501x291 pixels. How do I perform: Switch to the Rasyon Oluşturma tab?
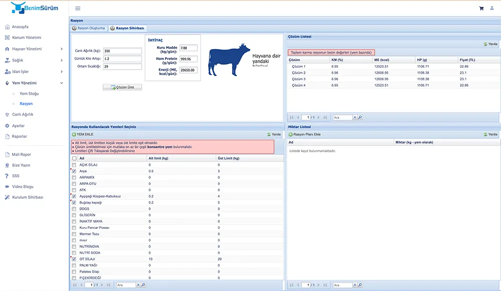tap(89, 28)
